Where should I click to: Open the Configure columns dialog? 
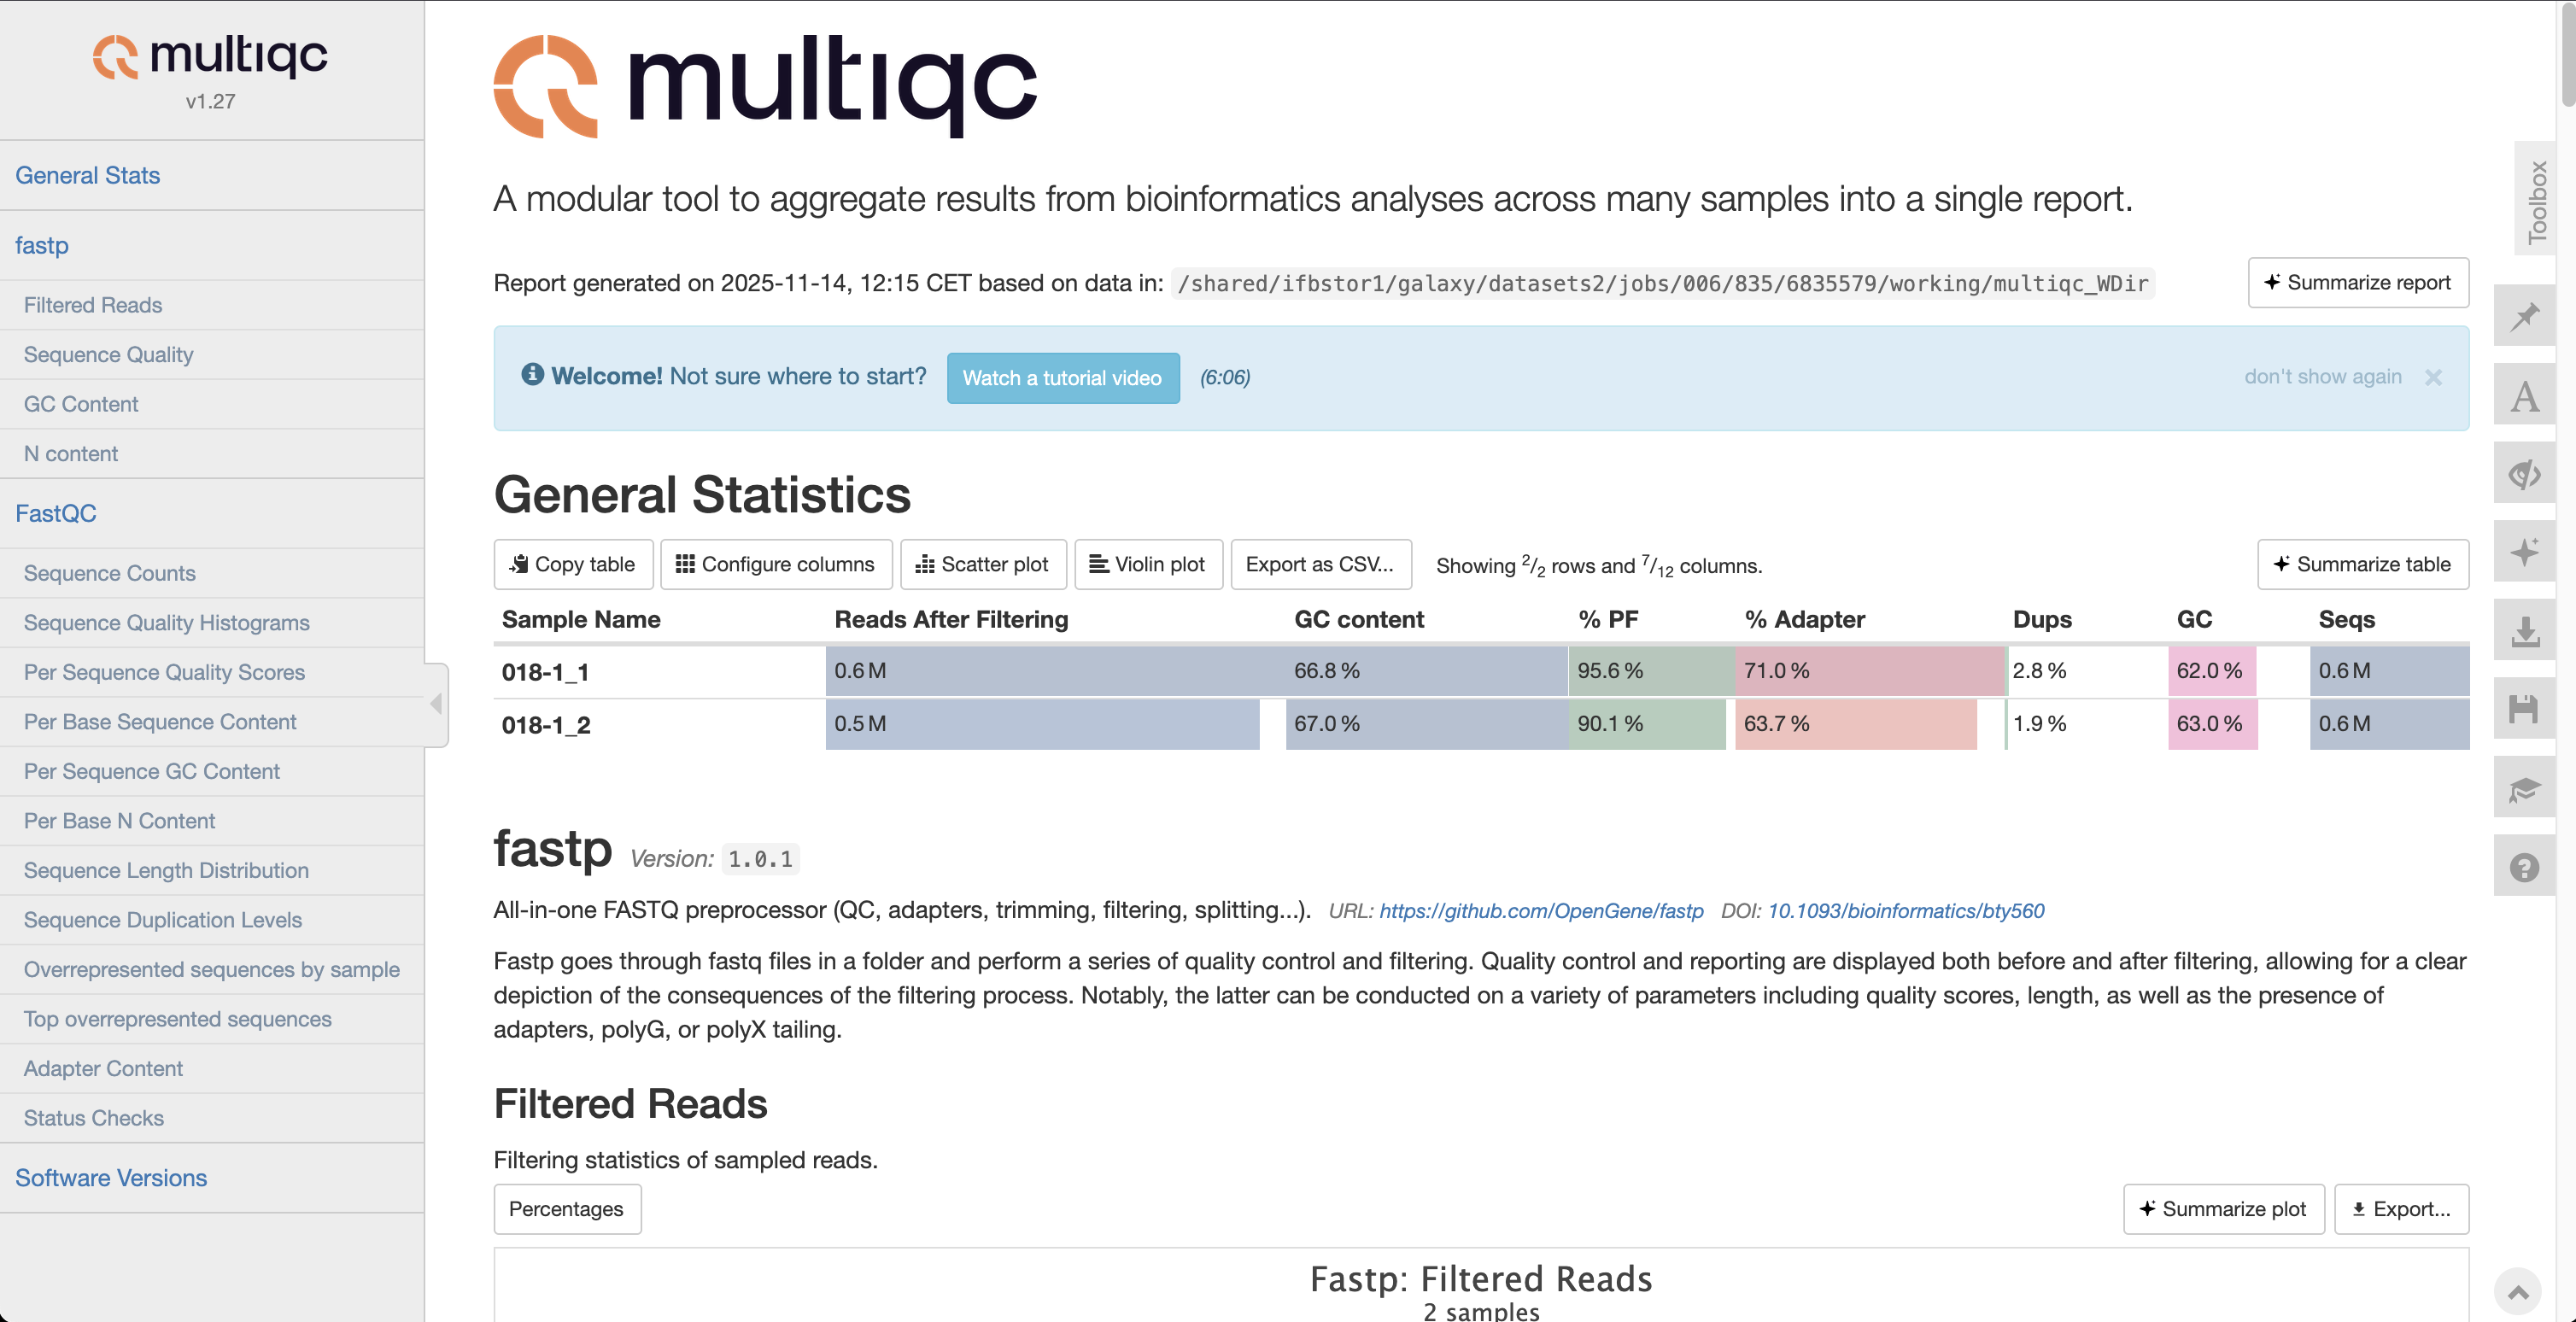[776, 564]
